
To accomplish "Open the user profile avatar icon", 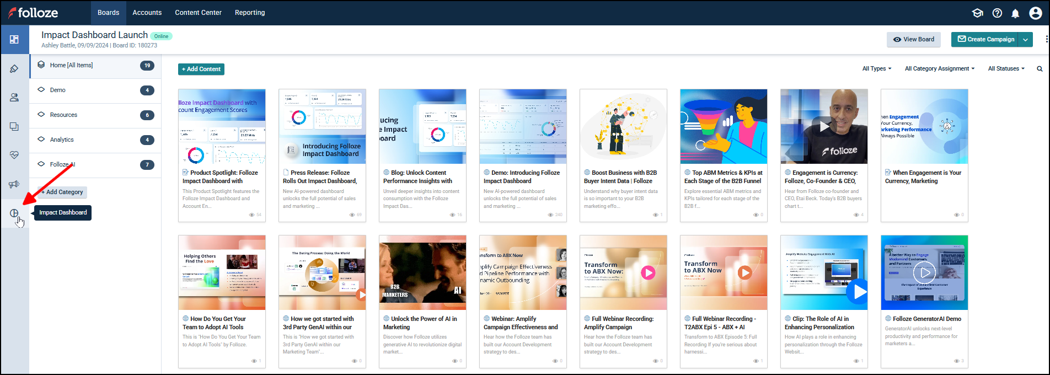I will click(x=1036, y=13).
